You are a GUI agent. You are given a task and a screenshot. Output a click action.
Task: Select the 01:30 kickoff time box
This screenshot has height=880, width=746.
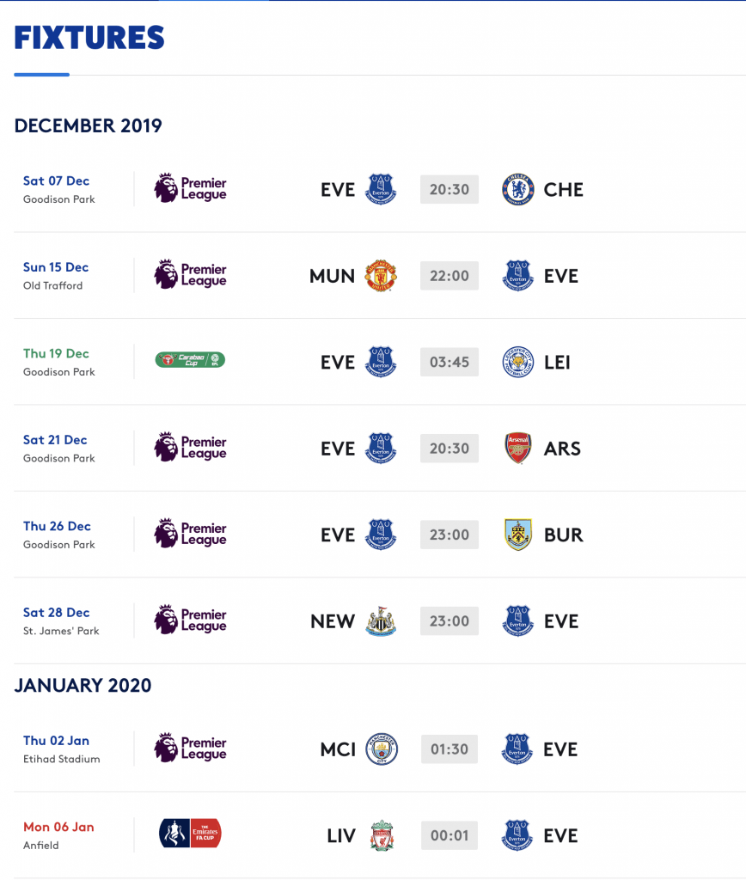point(449,749)
